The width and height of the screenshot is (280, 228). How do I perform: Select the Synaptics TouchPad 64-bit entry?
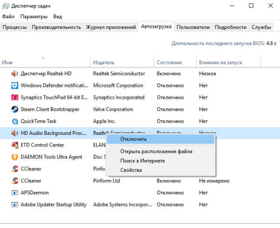(x=54, y=97)
